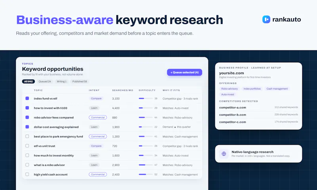Image resolution: width=317 pixels, height=190 pixels.
Task: Click the '3,100' searches value
Action: coord(116,98)
